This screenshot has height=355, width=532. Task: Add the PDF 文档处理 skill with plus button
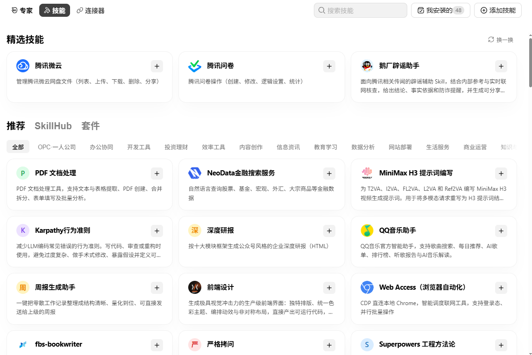157,174
